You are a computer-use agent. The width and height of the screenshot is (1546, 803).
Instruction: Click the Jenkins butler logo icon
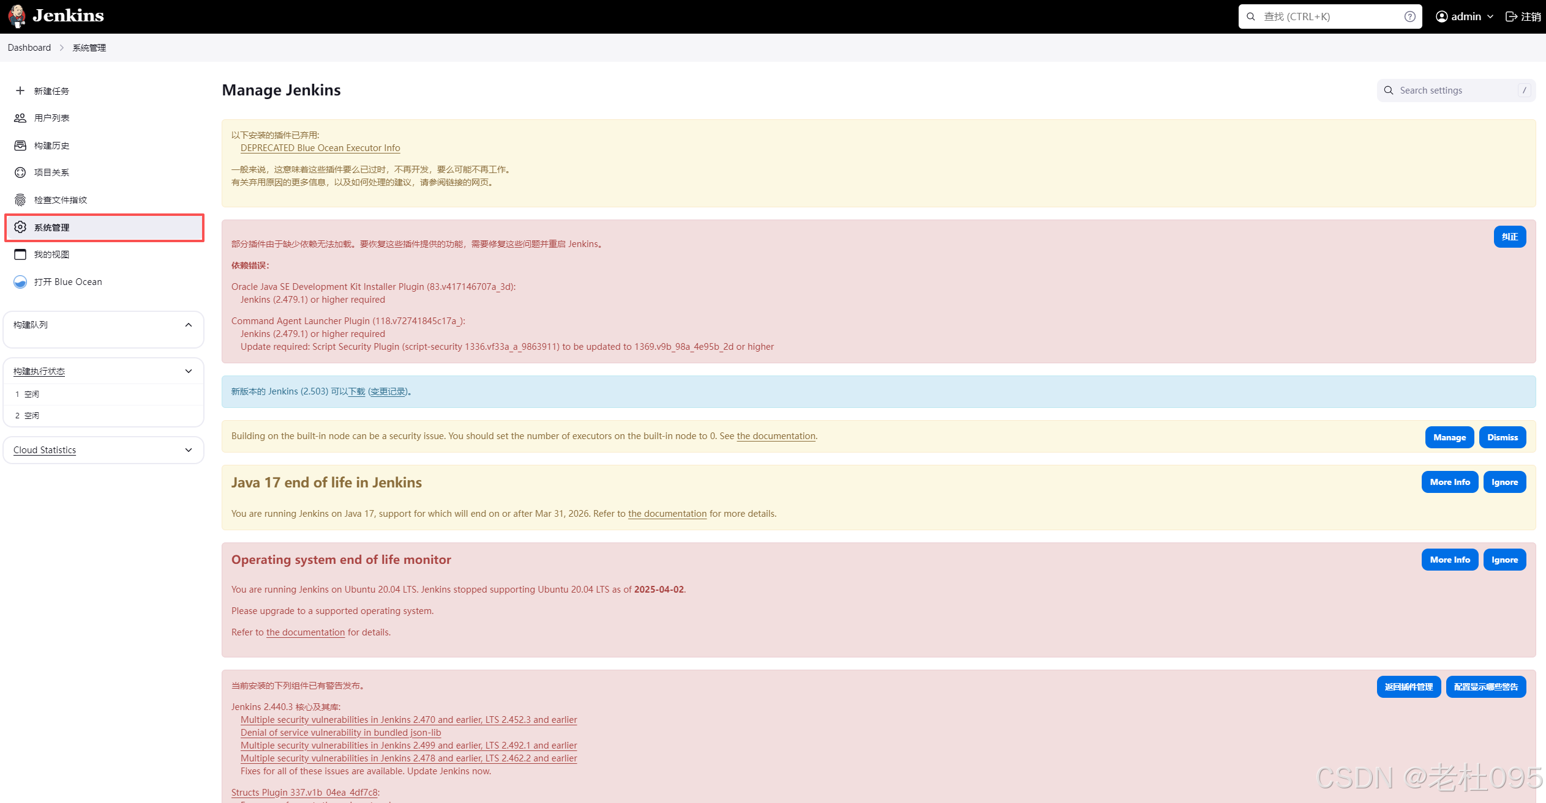17,16
